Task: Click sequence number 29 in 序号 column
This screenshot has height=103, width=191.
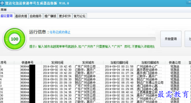Action: coord(2,99)
